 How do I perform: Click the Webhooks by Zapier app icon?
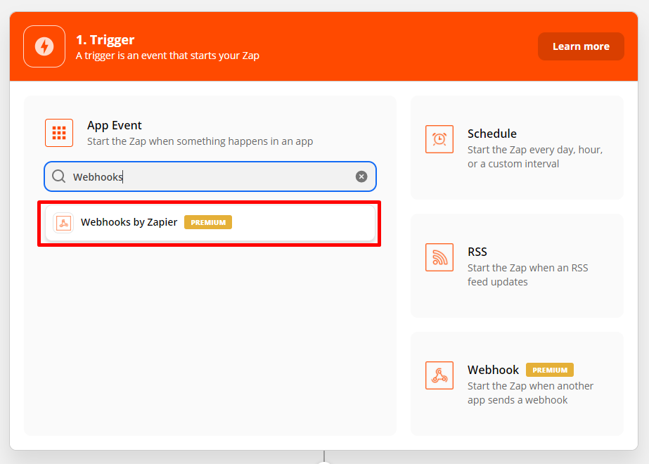[x=63, y=223]
